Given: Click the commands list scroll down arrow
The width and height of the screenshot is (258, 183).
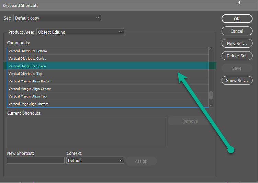Looking at the screenshot, I should coord(211,105).
